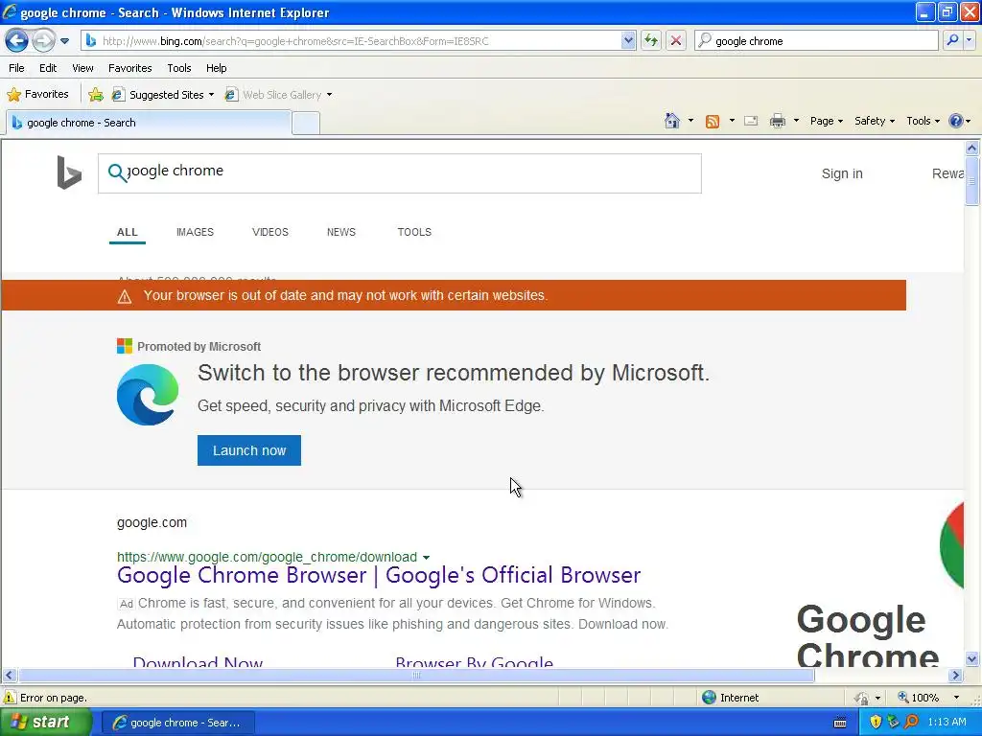Click the on-screen keyboard tray icon
This screenshot has width=982, height=736.
coord(840,723)
